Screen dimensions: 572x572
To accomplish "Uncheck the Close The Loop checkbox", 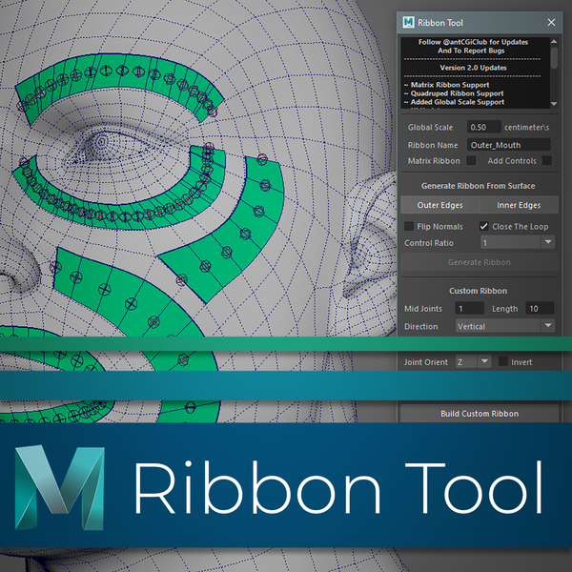I will [483, 226].
